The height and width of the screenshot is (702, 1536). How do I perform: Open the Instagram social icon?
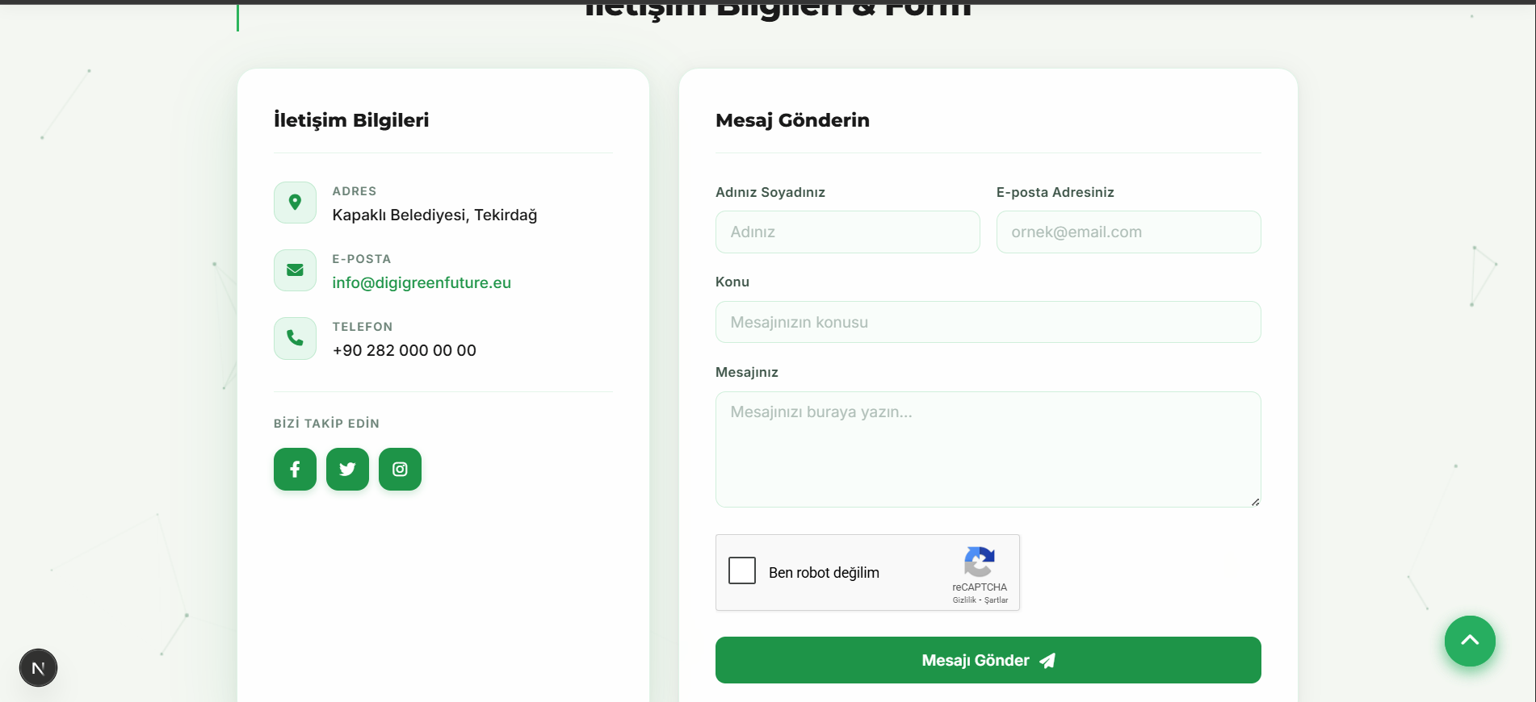tap(400, 469)
